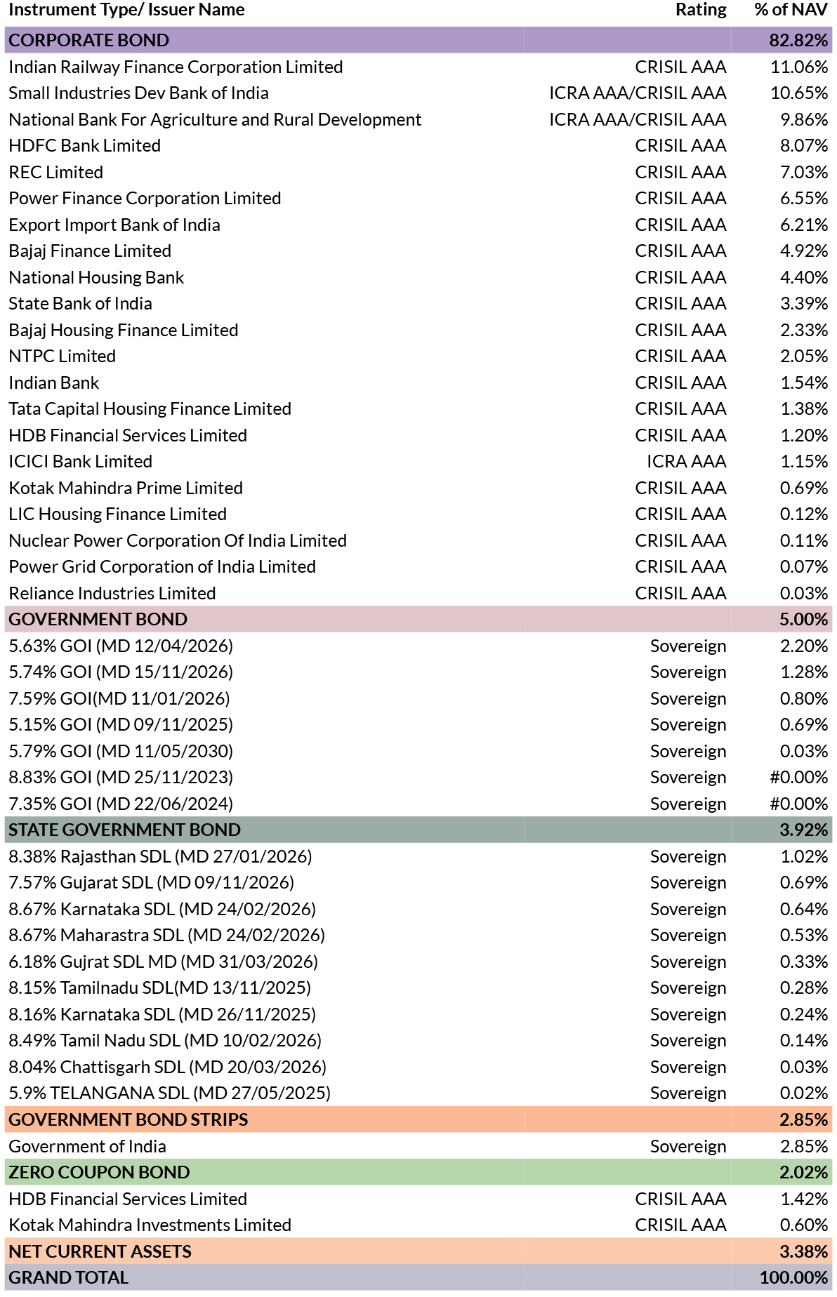The width and height of the screenshot is (837, 1297).
Task: Click the ICRA AAA rating for ICICI Bank
Action: tap(686, 461)
